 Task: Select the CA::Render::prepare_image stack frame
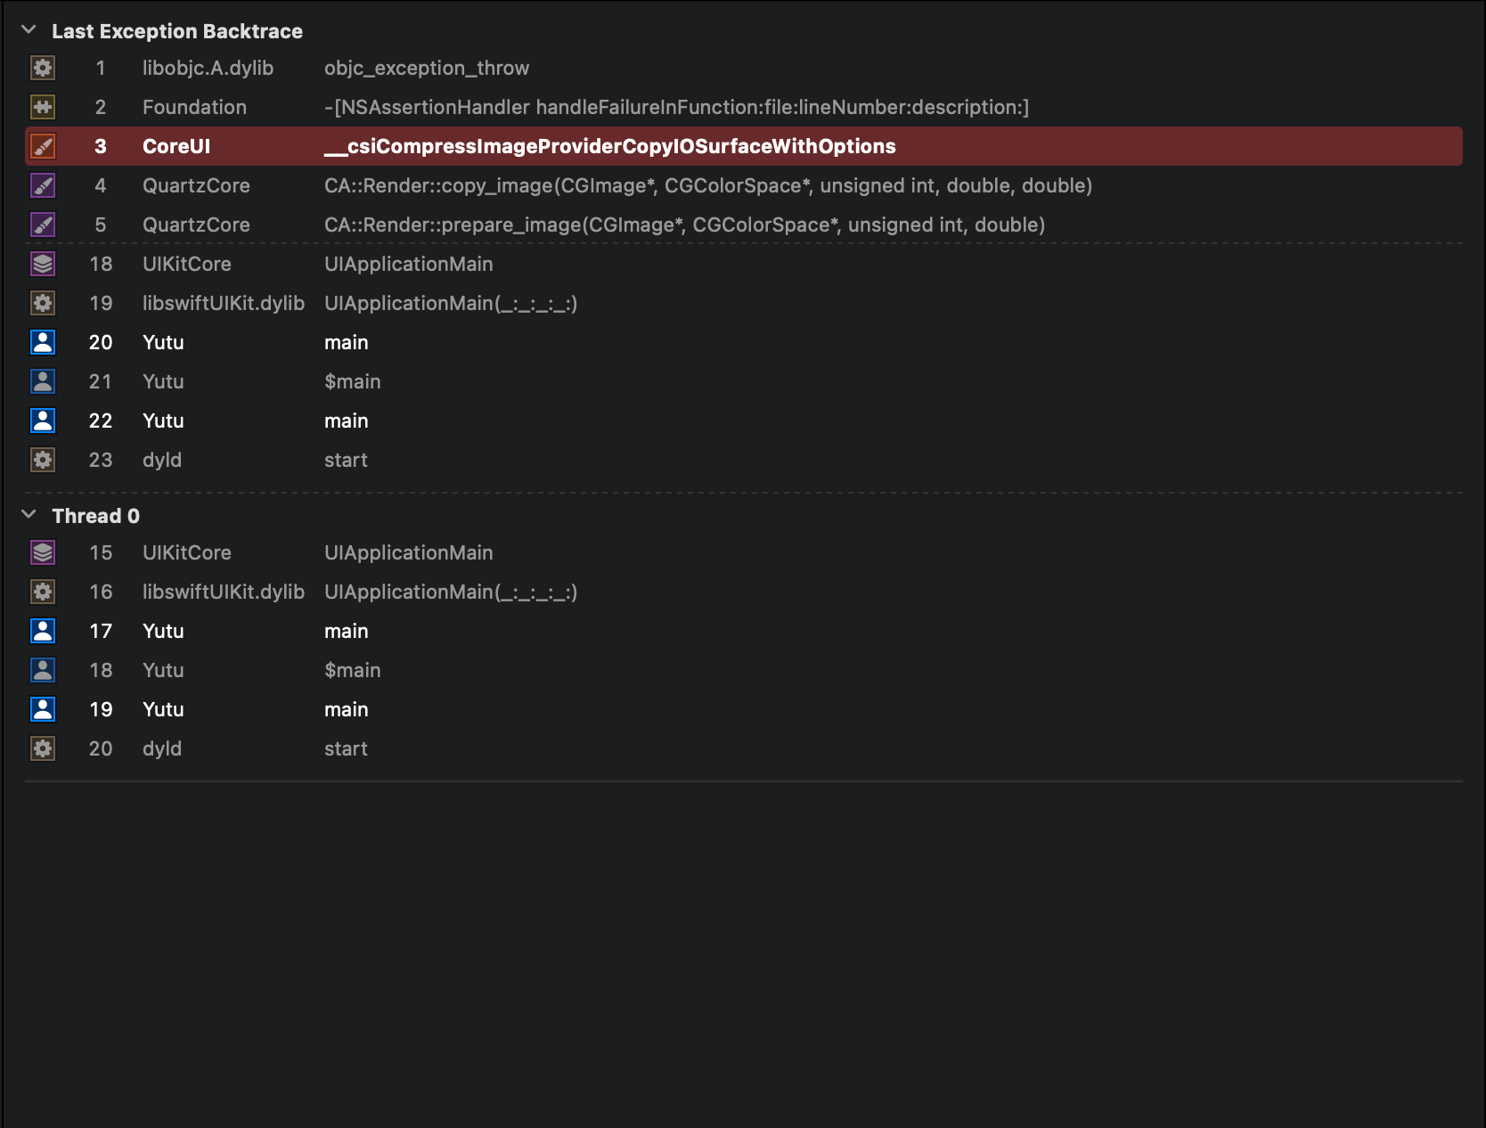click(683, 225)
